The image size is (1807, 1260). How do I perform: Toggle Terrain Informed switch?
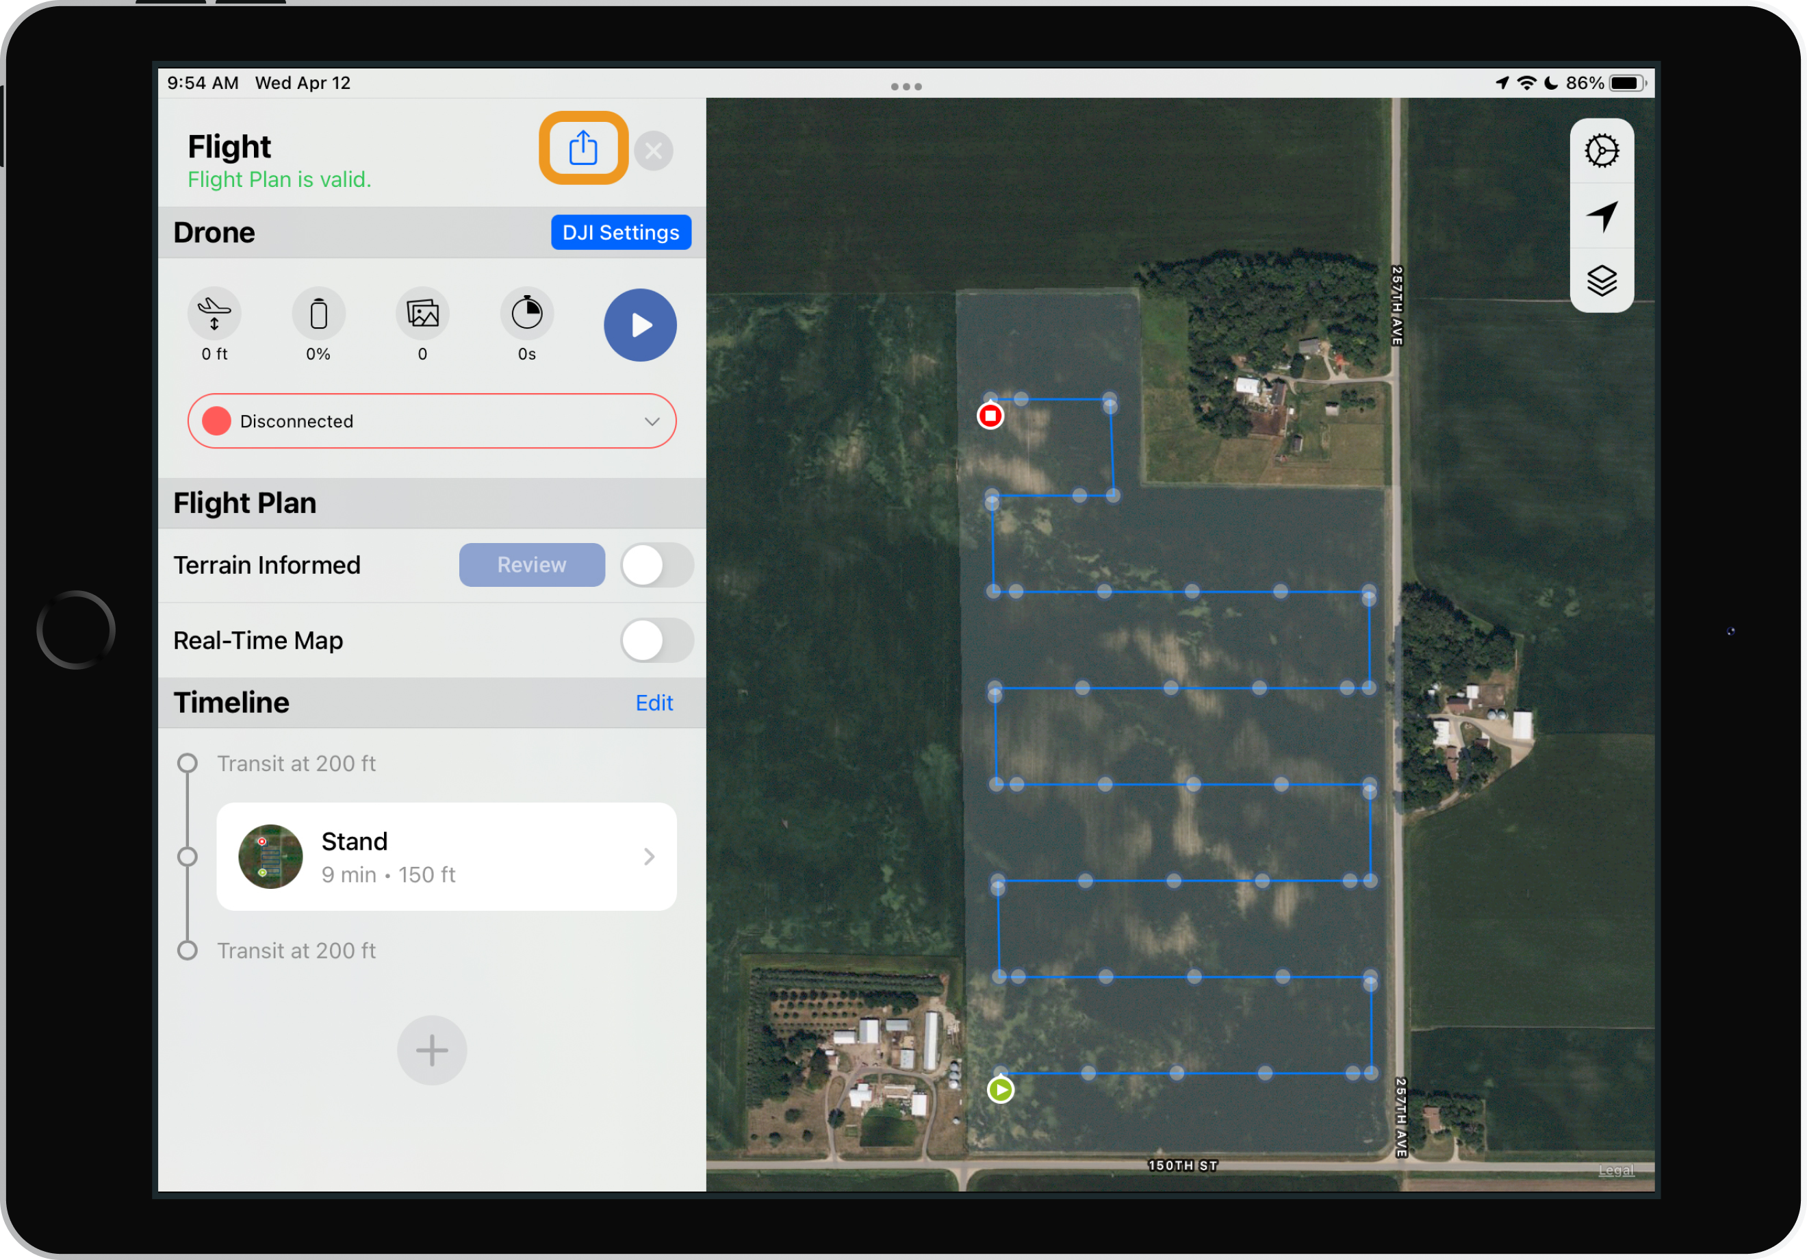pos(657,565)
